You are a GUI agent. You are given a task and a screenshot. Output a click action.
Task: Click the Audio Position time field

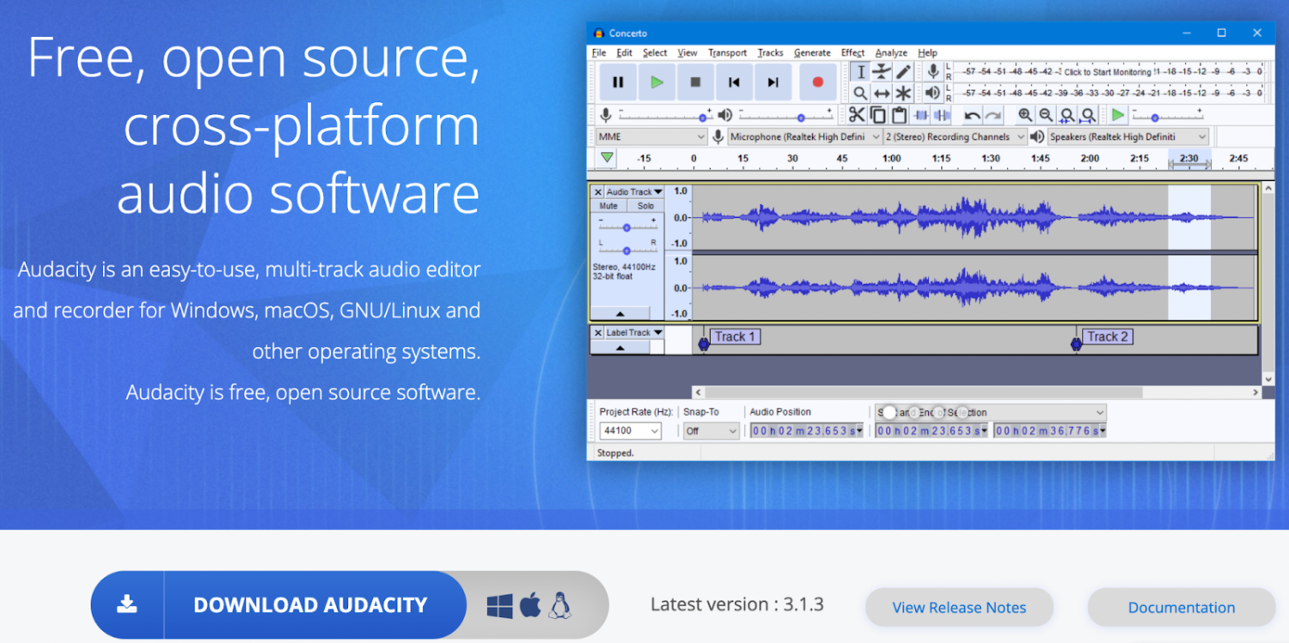[x=807, y=431]
